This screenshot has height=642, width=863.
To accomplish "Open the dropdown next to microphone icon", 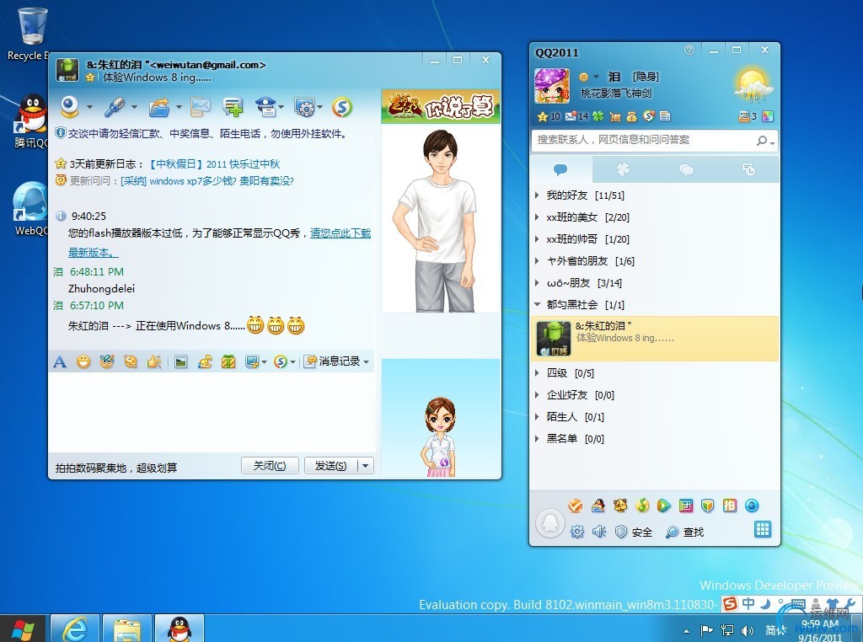I will coord(134,107).
